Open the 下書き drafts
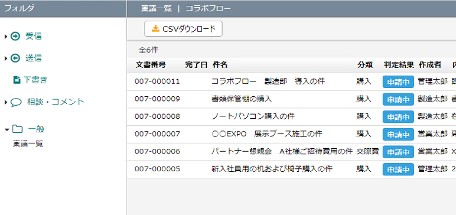This screenshot has height=215, width=456. click(35, 80)
